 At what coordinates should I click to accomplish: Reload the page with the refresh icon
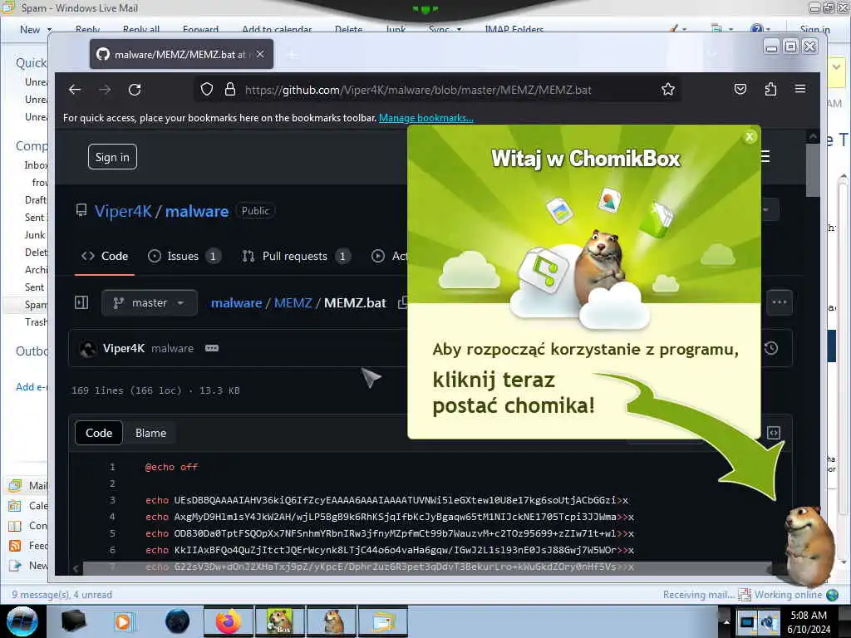135,90
